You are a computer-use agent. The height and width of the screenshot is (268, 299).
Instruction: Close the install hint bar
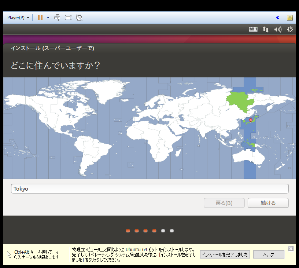291,248
